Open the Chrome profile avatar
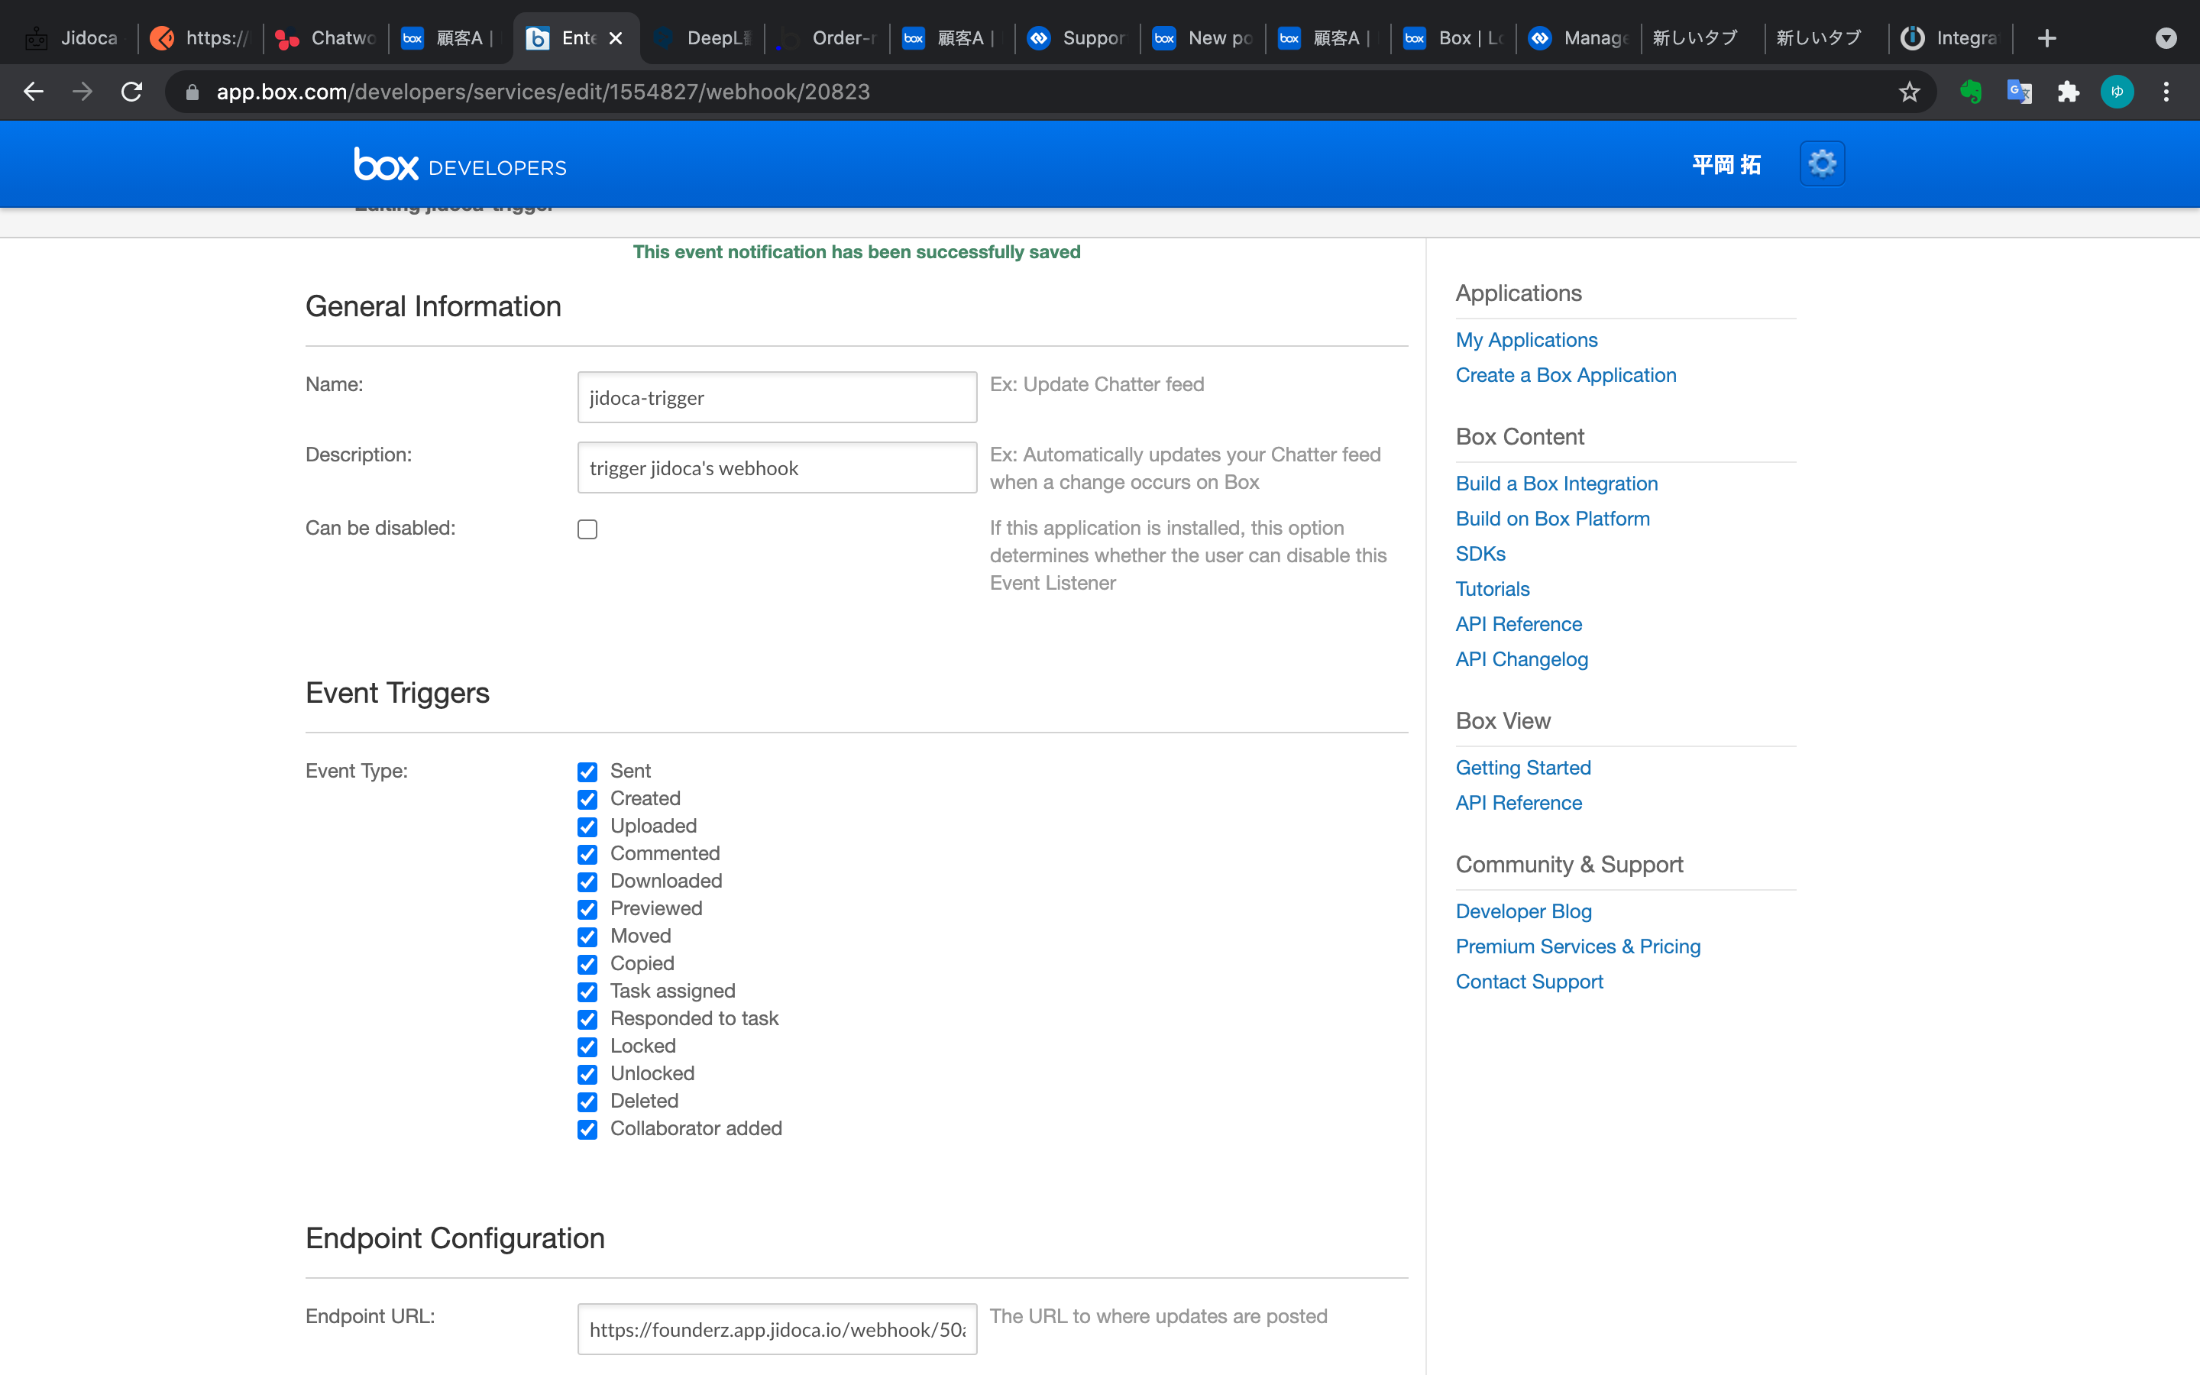The width and height of the screenshot is (2200, 1375). (2117, 92)
